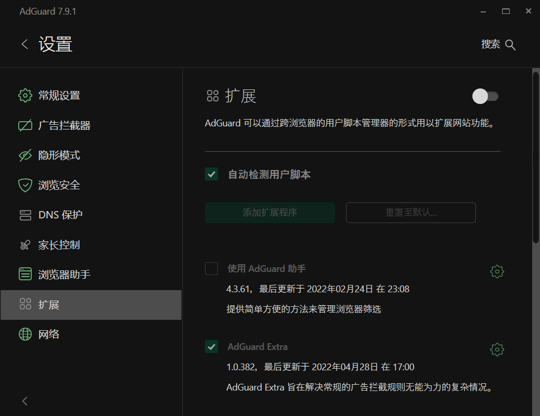
Task: Click the 搜索 magnifier icon
Action: [510, 45]
